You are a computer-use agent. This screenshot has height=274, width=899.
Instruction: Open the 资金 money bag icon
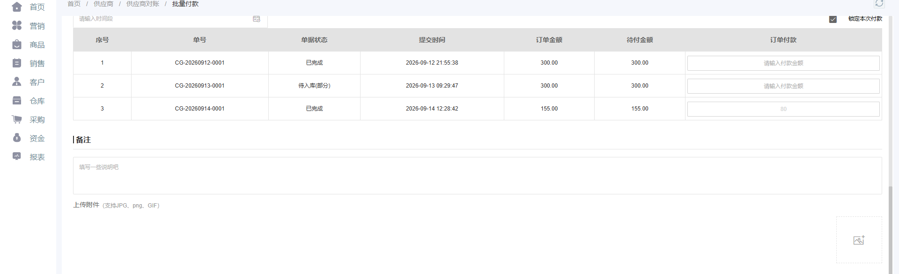[17, 138]
